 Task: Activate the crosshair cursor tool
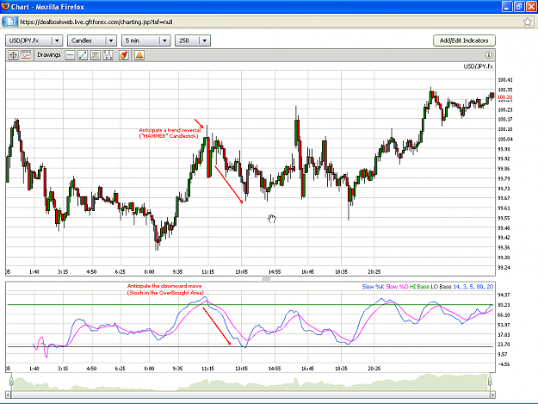click(13, 55)
